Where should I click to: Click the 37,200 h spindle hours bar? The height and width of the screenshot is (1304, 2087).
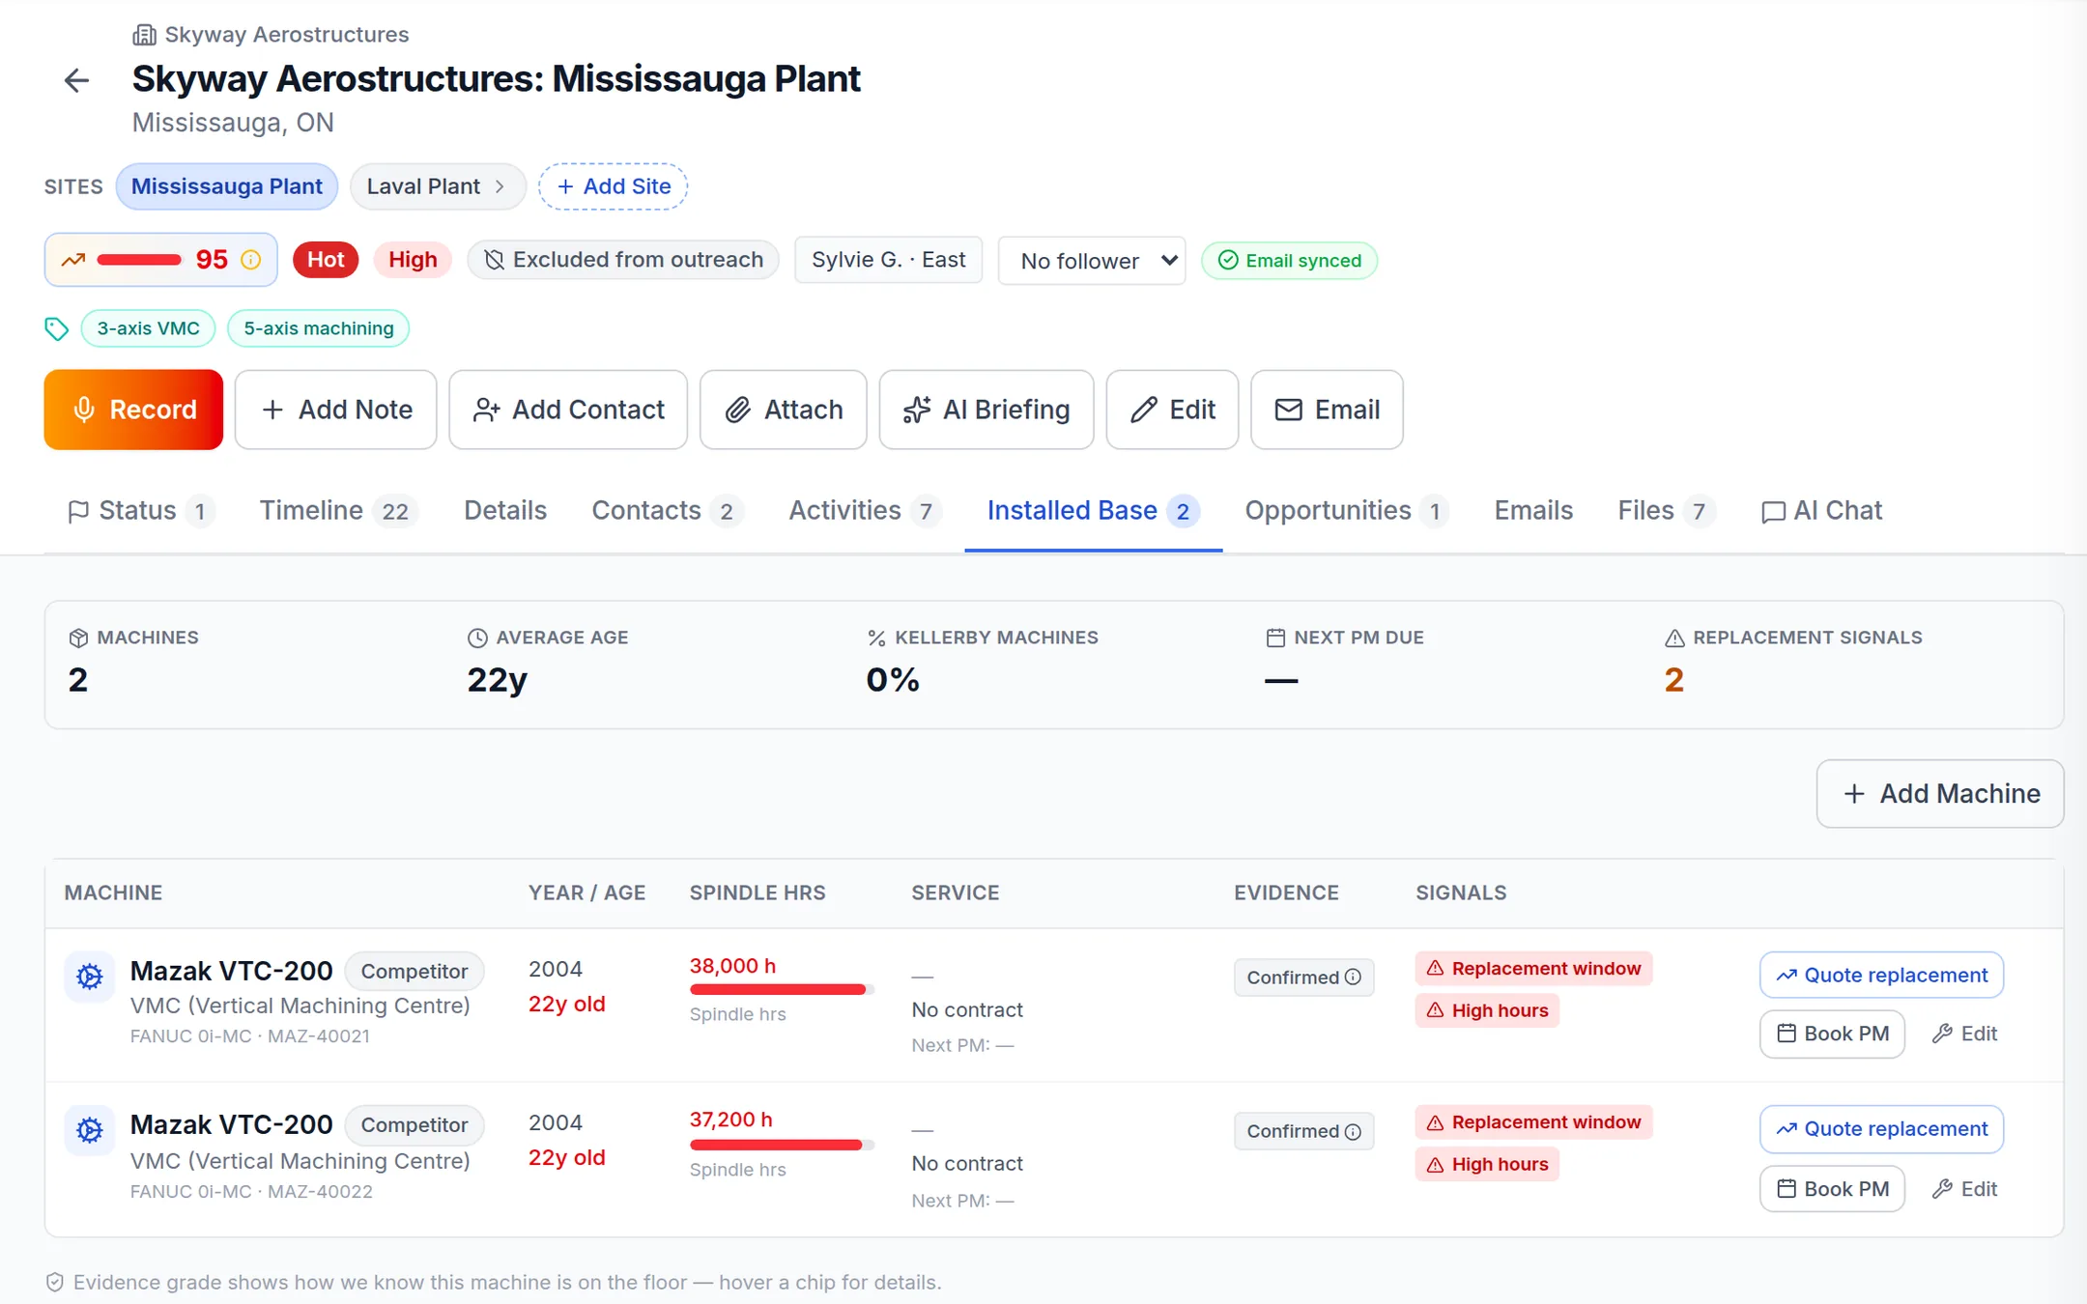click(782, 1145)
